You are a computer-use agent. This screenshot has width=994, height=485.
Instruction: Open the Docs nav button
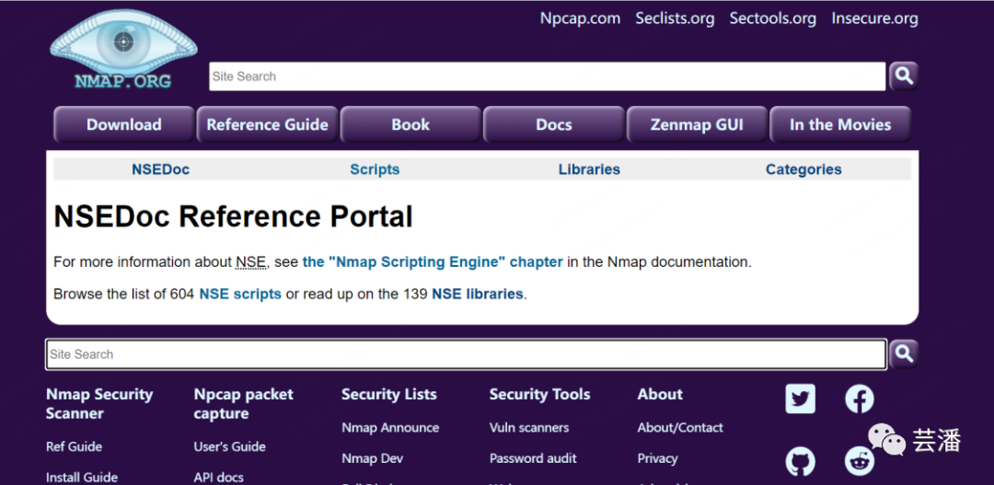coord(553,124)
